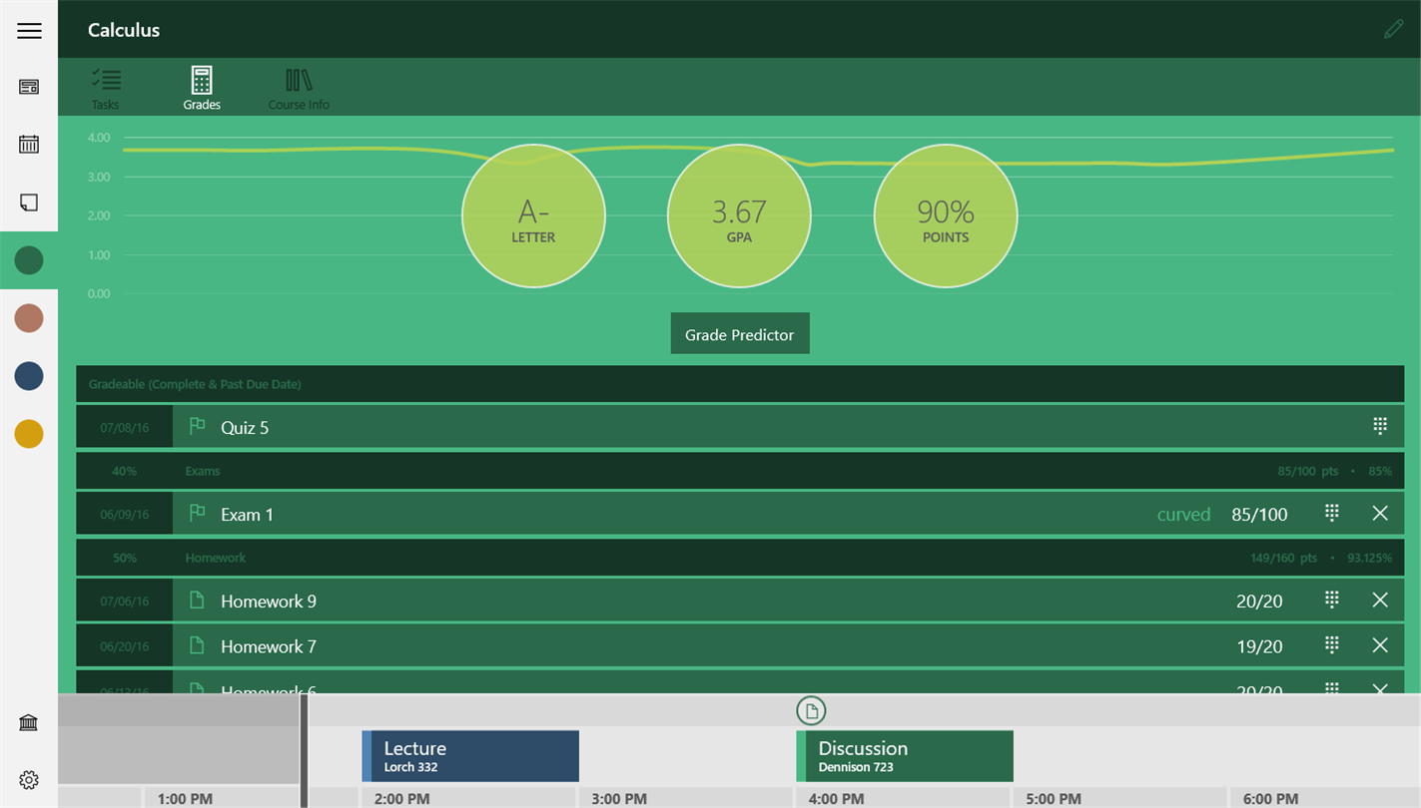1421x808 pixels.
Task: Click the assignment document marker on timeline
Action: [811, 711]
